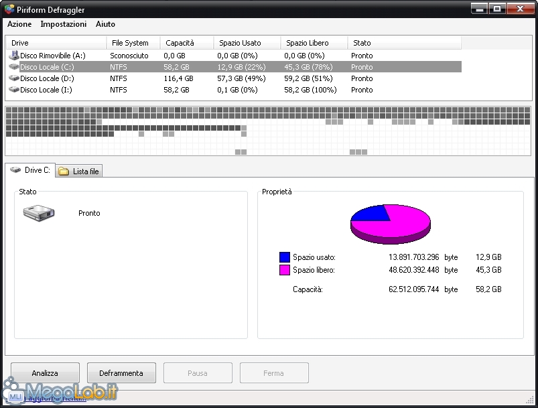Click the folder icon on Lista file tab
The height and width of the screenshot is (408, 538).
(64, 172)
